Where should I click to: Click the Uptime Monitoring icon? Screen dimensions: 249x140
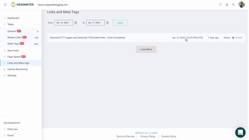[5, 69]
